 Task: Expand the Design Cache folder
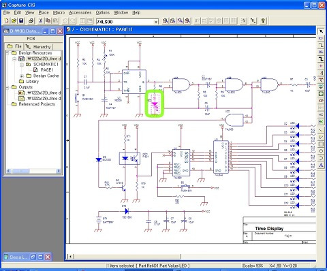[x=22, y=76]
